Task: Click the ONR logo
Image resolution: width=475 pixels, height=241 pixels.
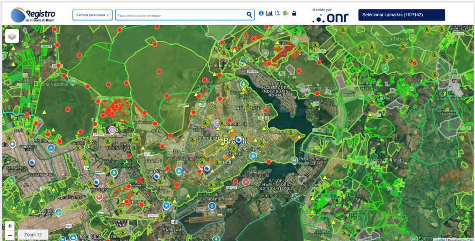Action: [331, 18]
